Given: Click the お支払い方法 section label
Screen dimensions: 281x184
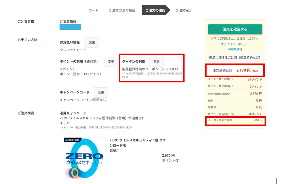Looking at the screenshot, I should tap(27, 40).
